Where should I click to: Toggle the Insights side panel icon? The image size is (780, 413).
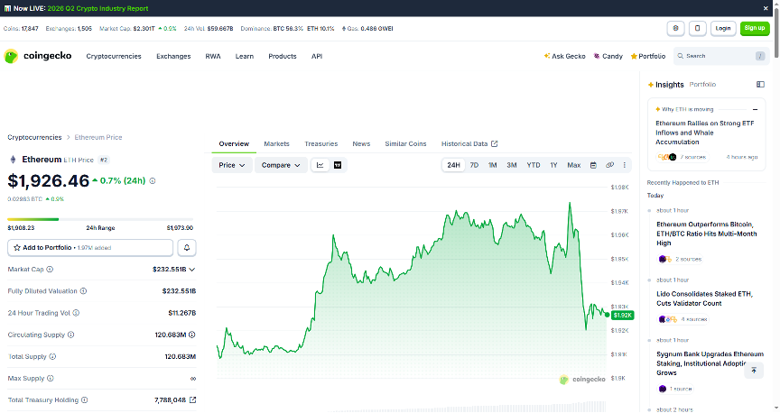[760, 85]
